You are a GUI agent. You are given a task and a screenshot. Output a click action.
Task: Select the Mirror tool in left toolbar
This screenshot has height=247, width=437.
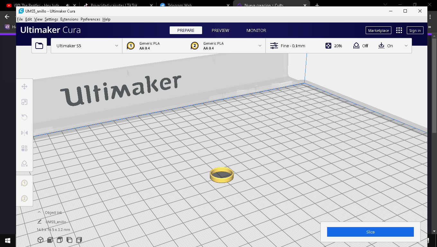tap(24, 133)
